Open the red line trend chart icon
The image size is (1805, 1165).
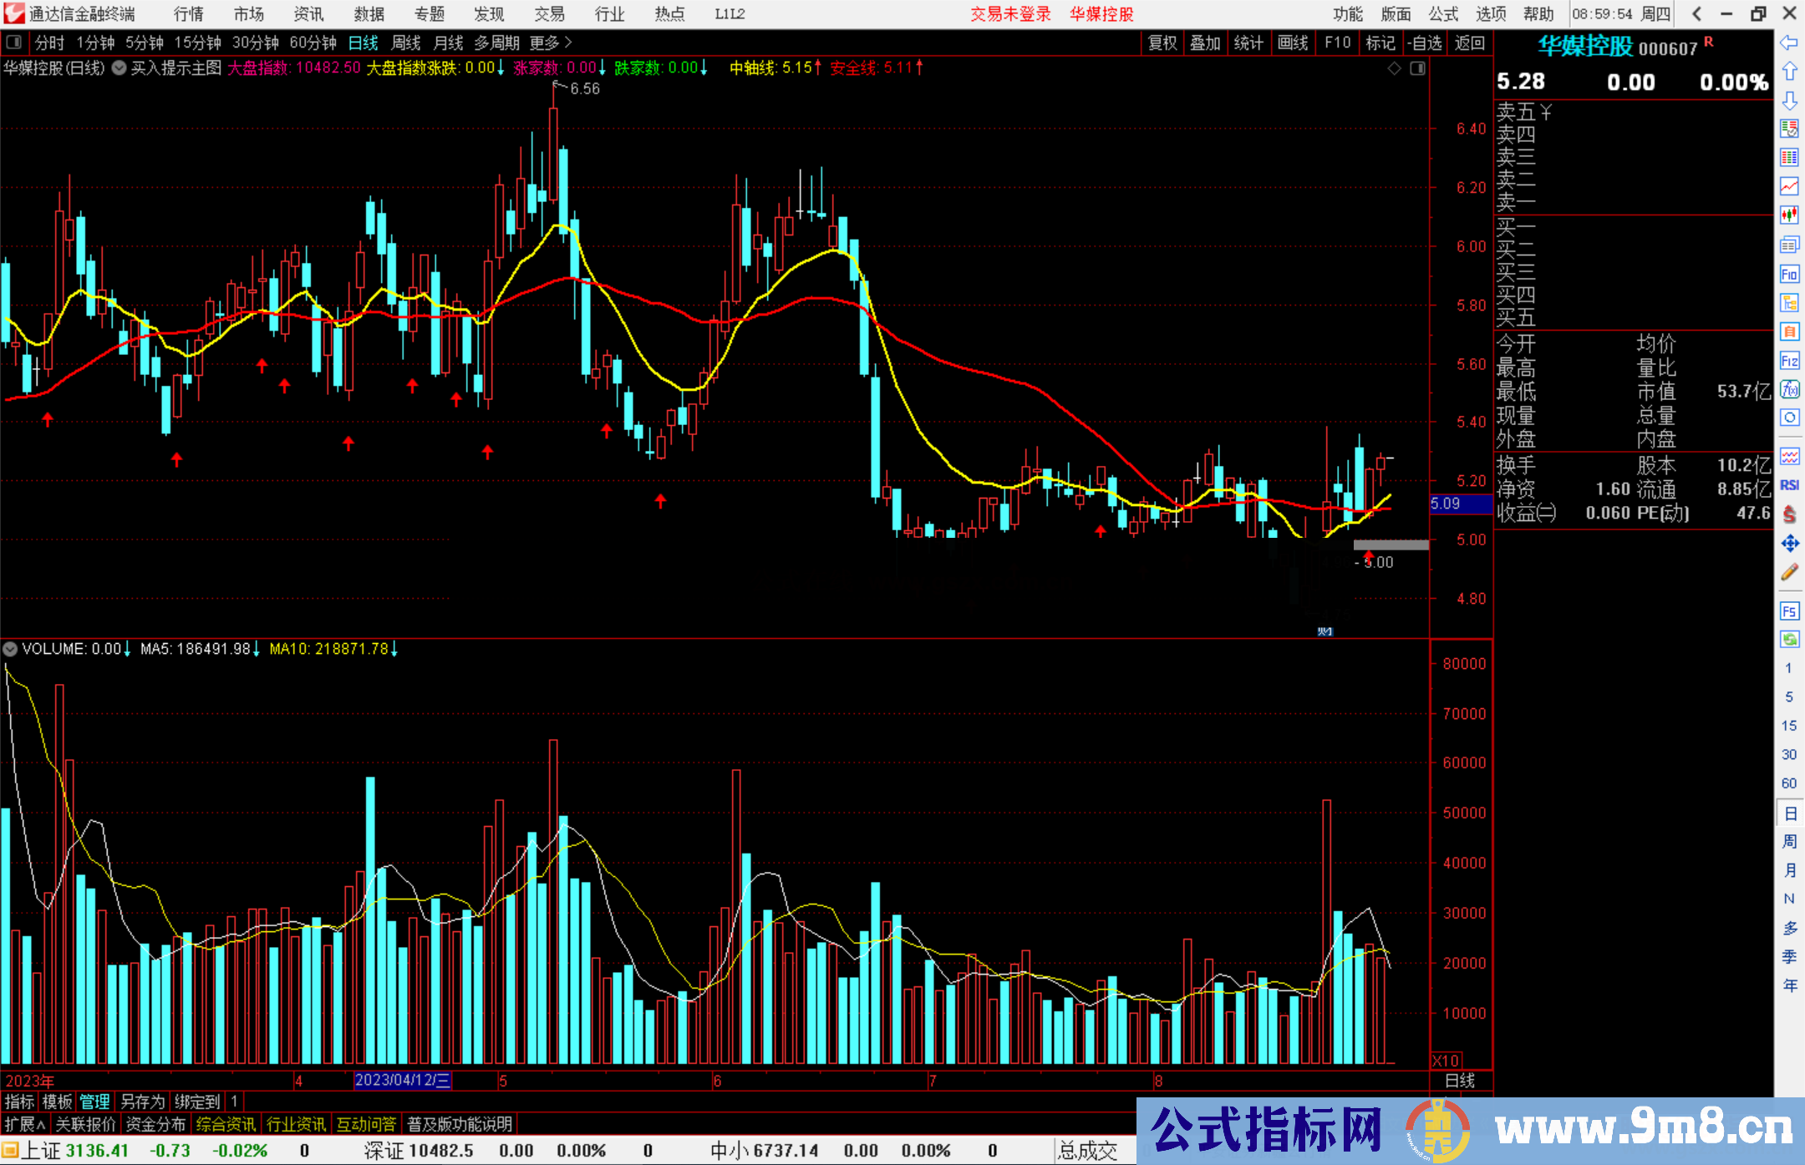click(1789, 187)
